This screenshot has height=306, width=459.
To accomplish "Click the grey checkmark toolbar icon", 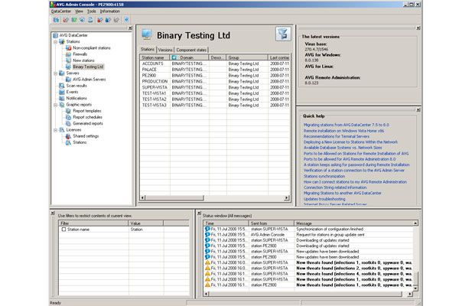I will (116, 20).
